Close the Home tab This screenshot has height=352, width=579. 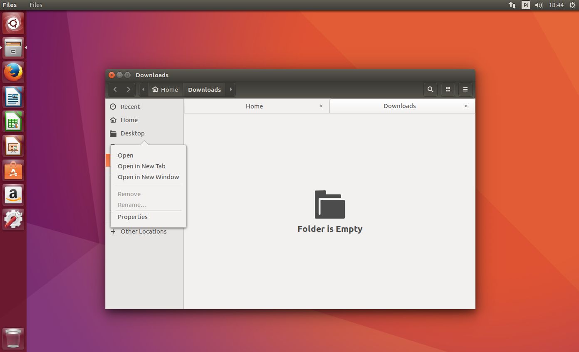click(x=321, y=106)
